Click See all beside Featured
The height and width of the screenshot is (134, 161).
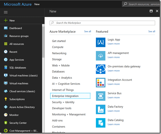coord(152,31)
